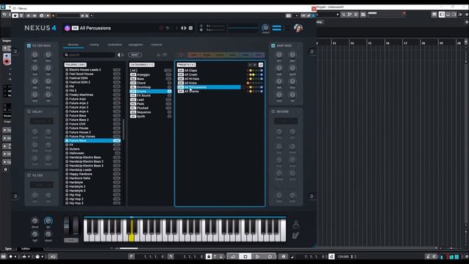Select the Guitars folder
469x264 pixels.
[x=93, y=149]
